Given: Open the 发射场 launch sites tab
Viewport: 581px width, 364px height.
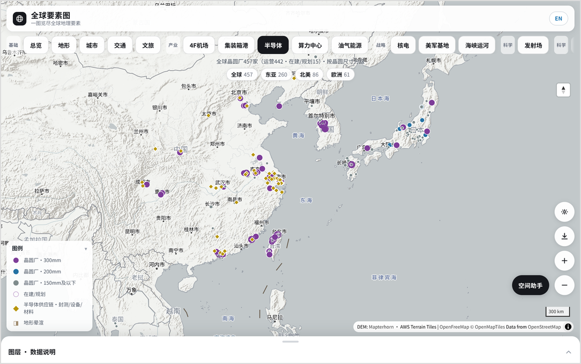Looking at the screenshot, I should click(x=533, y=45).
